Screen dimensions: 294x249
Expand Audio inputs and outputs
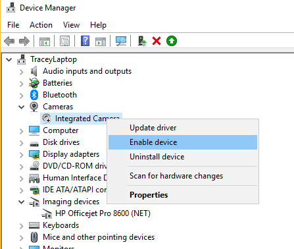click(x=21, y=72)
